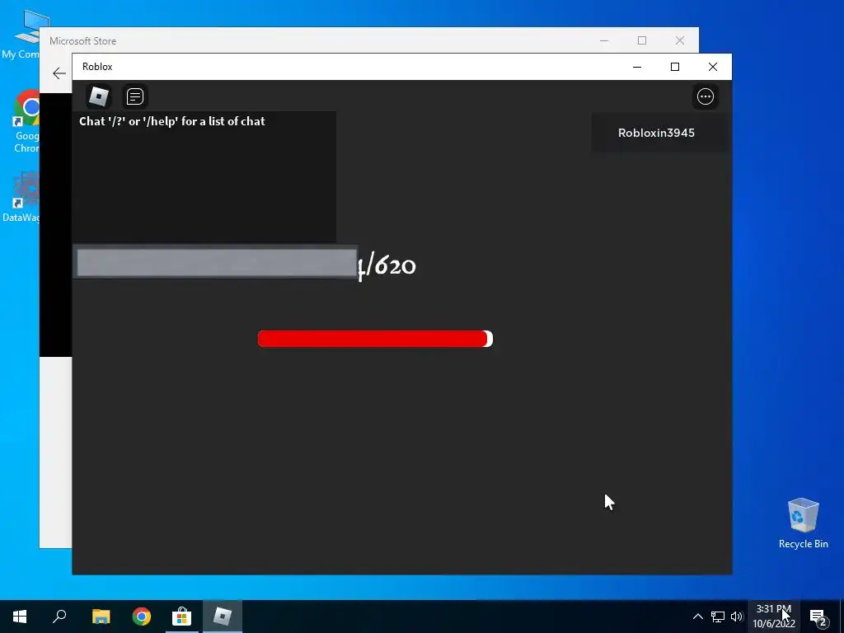Minimize the Roblox window
The width and height of the screenshot is (844, 633).
[x=637, y=67]
